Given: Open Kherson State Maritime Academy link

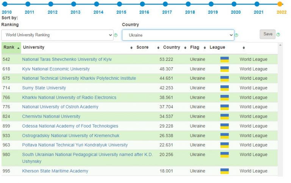Looking at the screenshot, I should (x=55, y=171).
